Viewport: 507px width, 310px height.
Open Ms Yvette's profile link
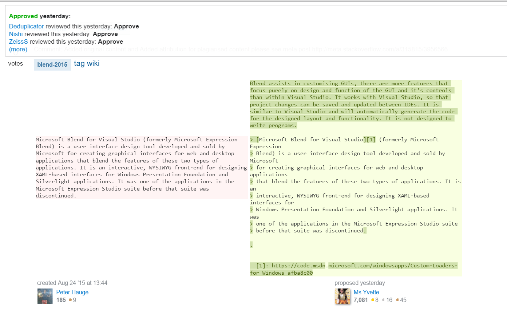[366, 292]
